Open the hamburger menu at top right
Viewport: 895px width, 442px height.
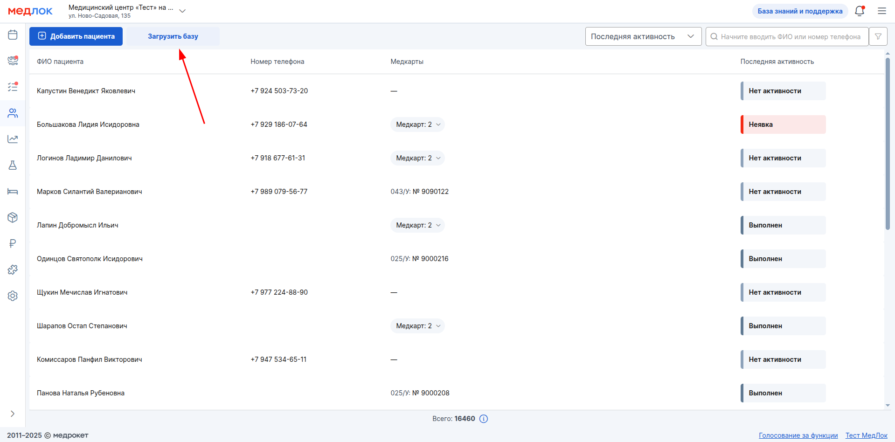click(x=882, y=11)
